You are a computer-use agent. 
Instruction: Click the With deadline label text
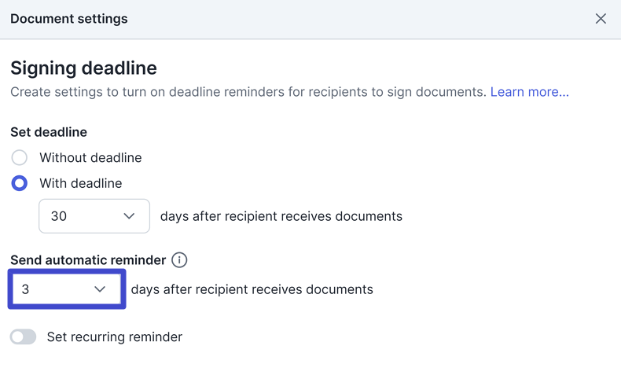tap(81, 183)
